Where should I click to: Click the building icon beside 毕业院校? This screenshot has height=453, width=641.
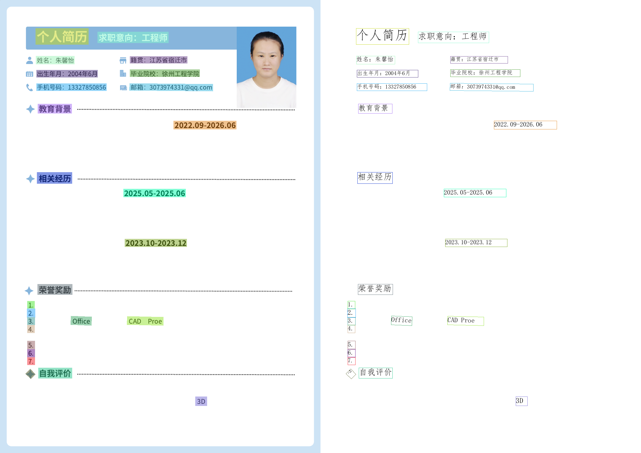tap(123, 73)
